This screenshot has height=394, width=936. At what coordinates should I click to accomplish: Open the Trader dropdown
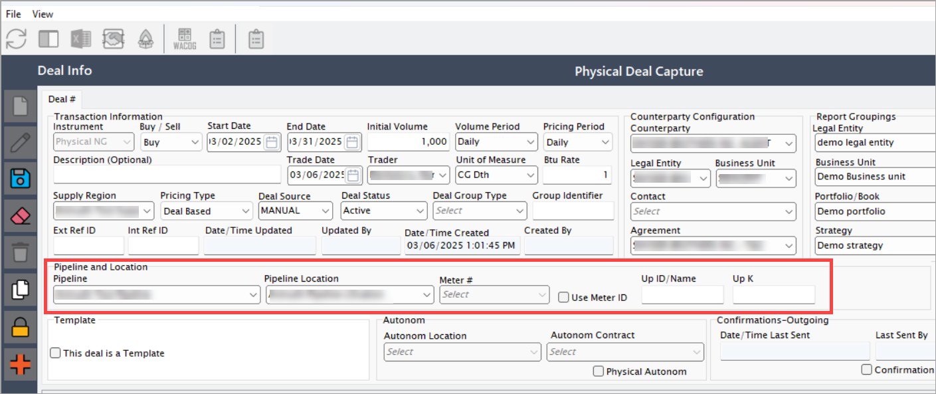[x=409, y=175]
